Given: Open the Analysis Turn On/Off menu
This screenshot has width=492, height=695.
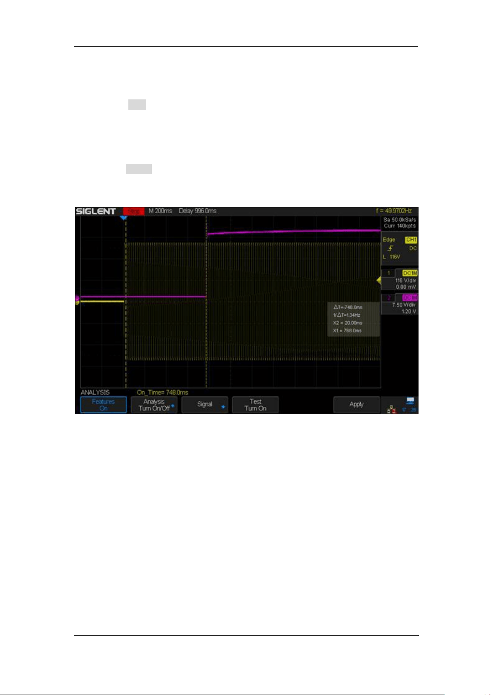Looking at the screenshot, I should [154, 405].
